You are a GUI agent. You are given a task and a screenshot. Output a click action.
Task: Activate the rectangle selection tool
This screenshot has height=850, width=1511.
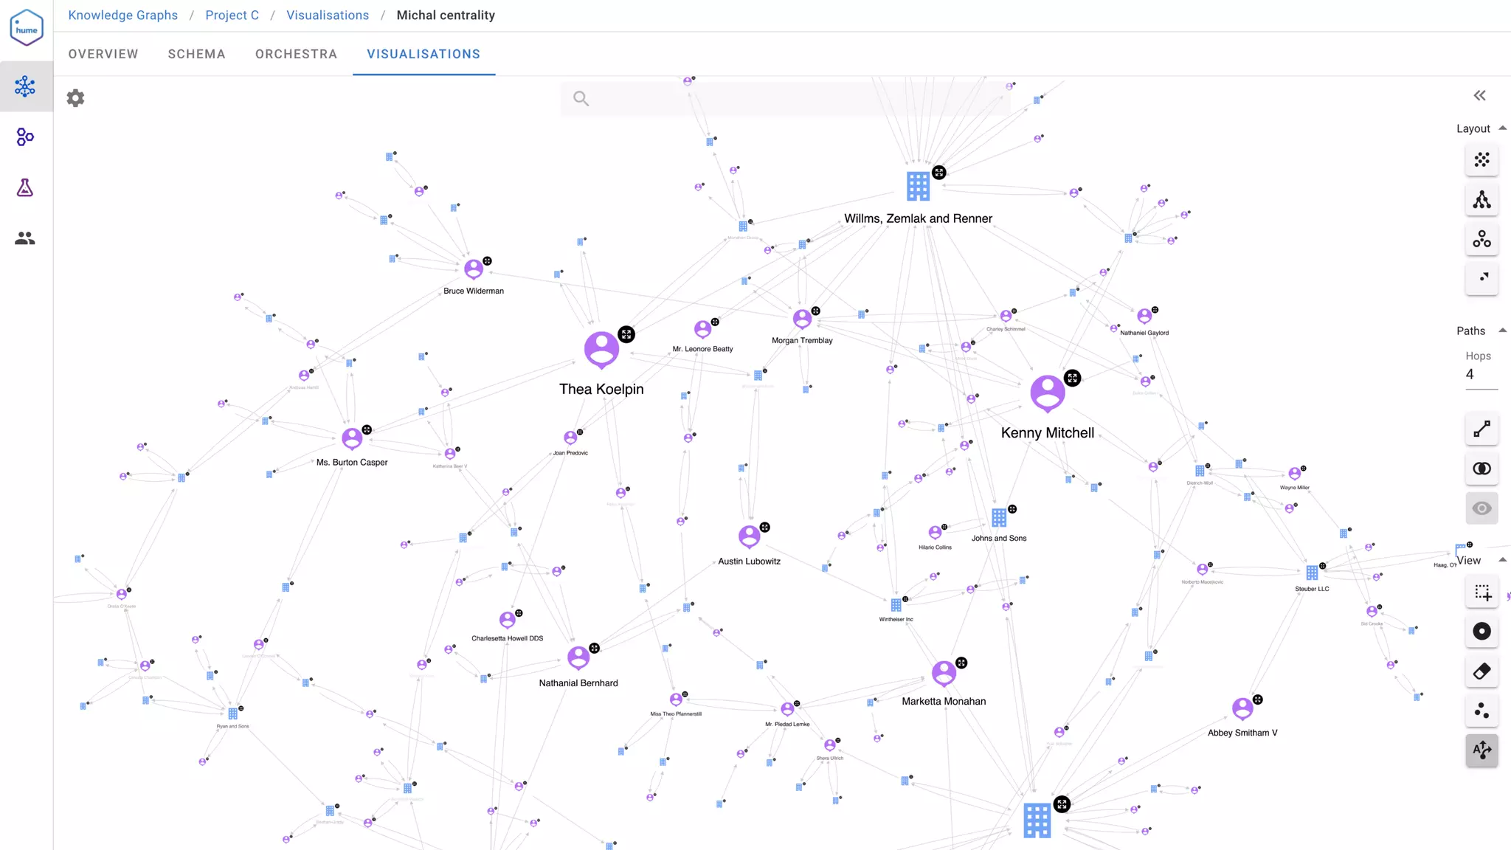[x=1481, y=592]
